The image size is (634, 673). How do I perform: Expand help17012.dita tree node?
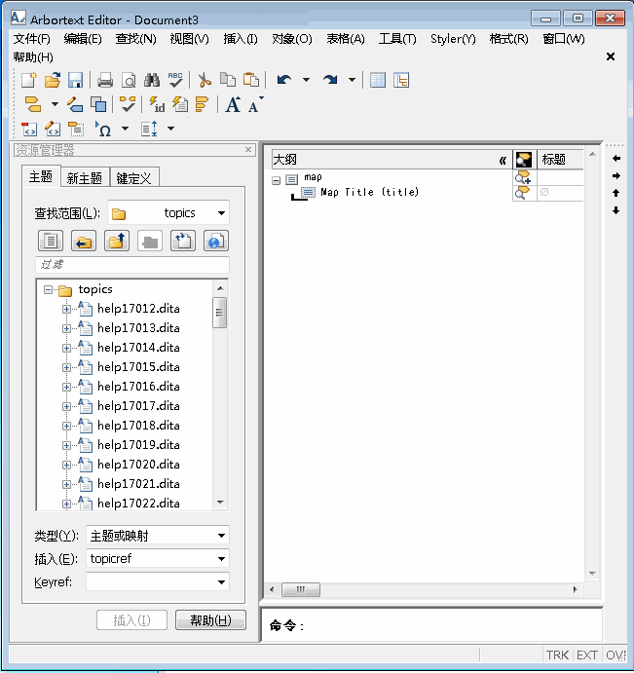(x=66, y=309)
